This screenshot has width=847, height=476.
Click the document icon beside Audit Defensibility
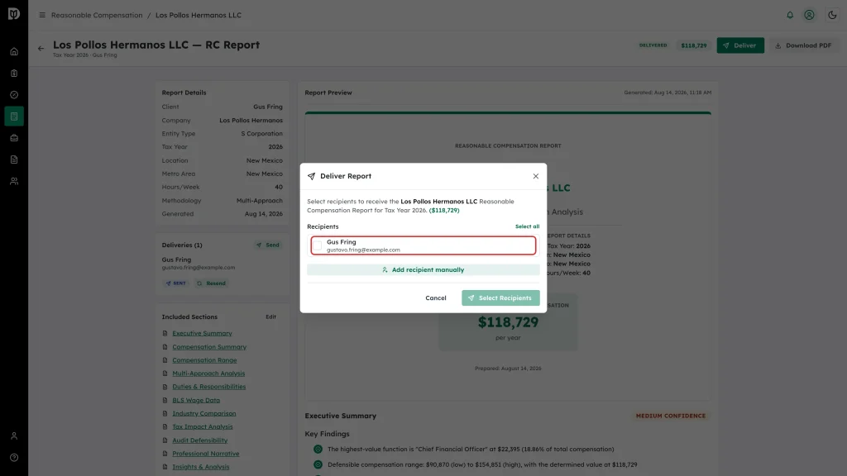(x=165, y=440)
